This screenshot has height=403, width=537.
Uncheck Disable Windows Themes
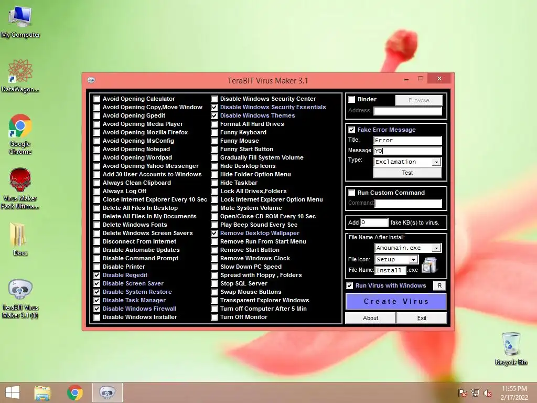(214, 116)
